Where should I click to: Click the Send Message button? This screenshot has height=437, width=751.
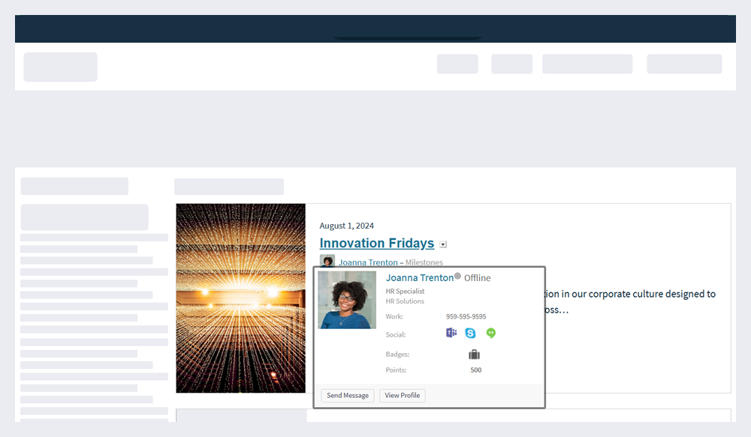(x=348, y=396)
